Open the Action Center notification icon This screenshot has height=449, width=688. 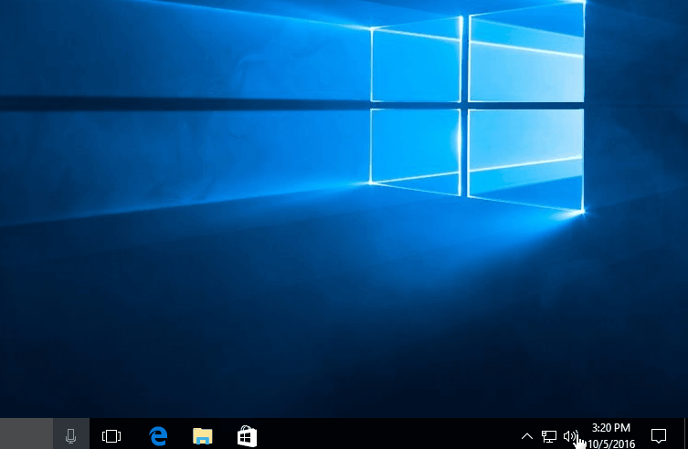[658, 435]
